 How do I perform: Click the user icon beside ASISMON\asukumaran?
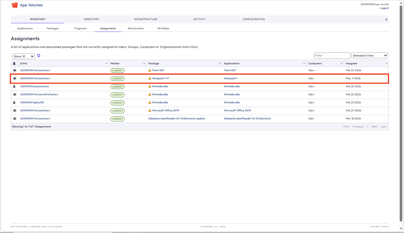(x=14, y=86)
